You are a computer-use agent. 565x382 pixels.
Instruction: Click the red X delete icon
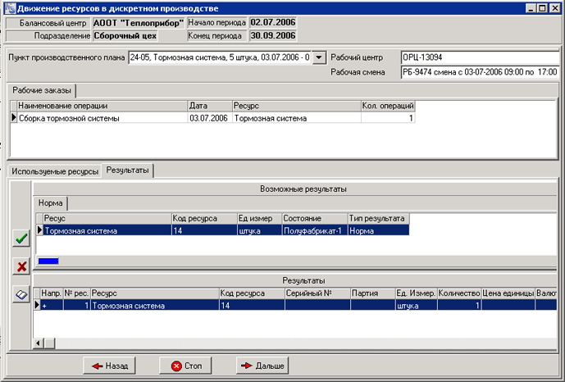coord(22,266)
